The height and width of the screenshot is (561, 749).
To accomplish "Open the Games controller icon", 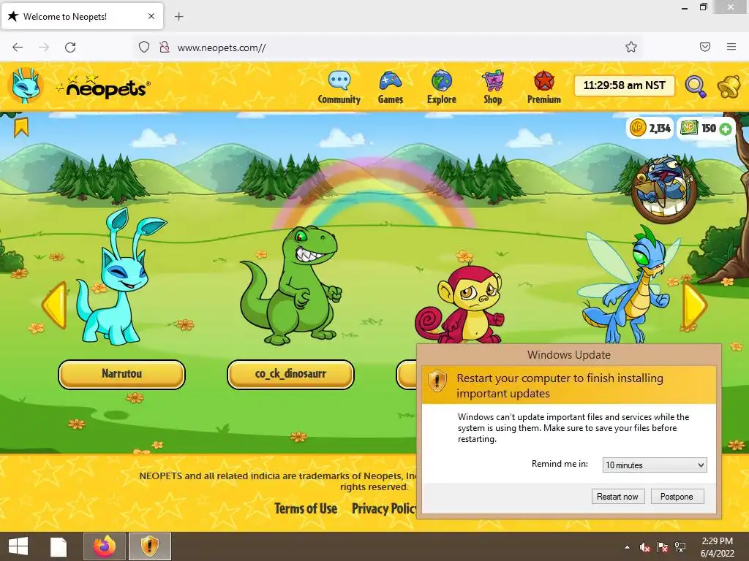I will (391, 80).
